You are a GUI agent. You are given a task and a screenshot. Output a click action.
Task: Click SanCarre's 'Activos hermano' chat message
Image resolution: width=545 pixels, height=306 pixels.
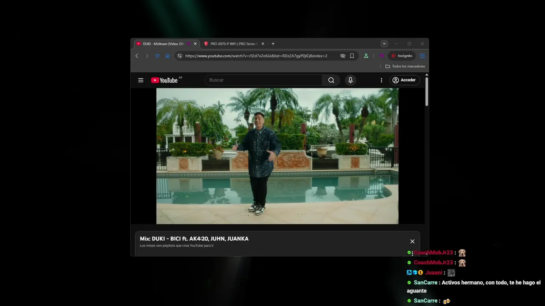(x=473, y=286)
